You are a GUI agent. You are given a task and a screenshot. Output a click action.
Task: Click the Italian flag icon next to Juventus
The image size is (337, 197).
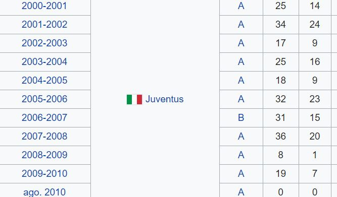(134, 99)
